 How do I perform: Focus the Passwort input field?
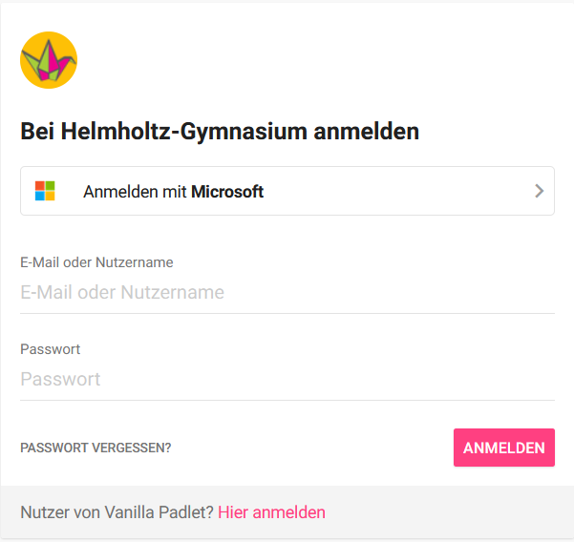pos(287,379)
